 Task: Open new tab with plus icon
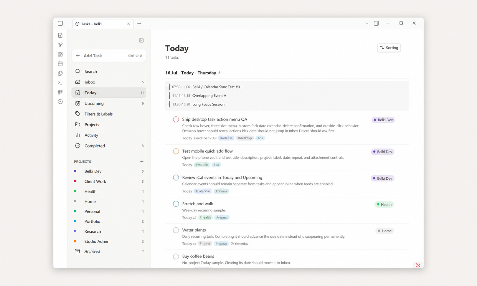[139, 24]
